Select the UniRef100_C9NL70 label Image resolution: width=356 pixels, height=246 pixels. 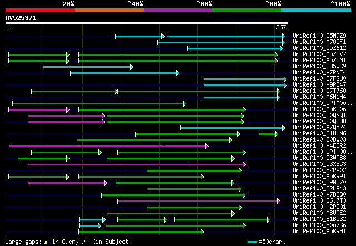point(319,183)
